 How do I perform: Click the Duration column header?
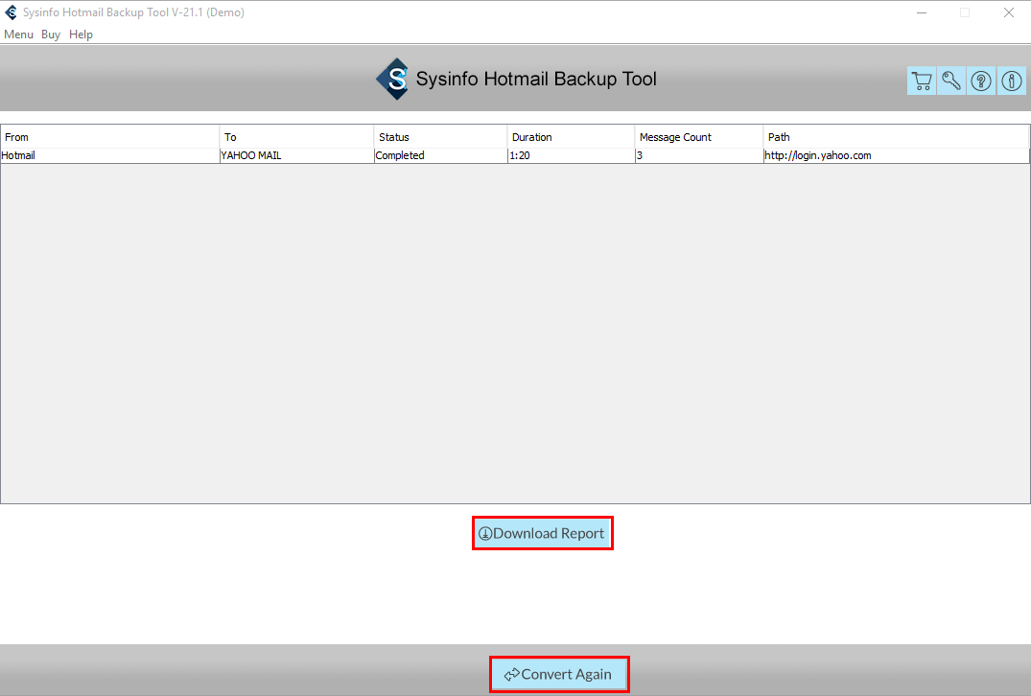pyautogui.click(x=571, y=137)
